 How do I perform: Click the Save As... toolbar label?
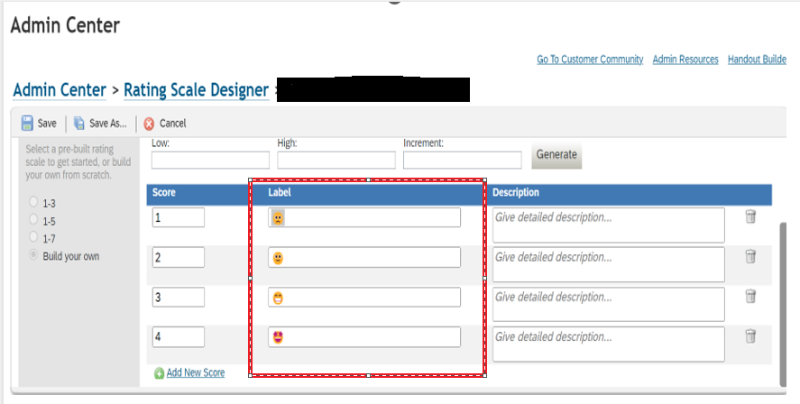point(107,124)
